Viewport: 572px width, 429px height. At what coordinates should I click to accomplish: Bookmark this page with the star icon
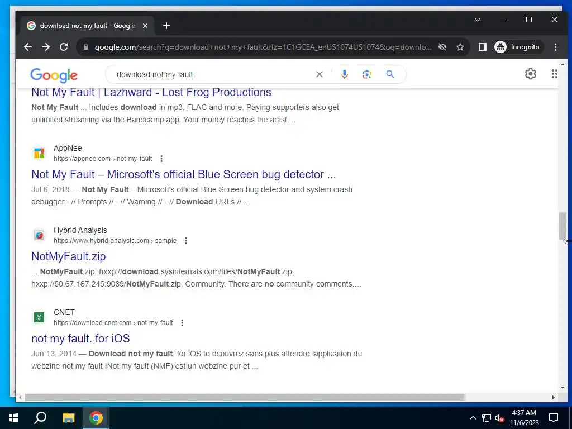pos(460,47)
